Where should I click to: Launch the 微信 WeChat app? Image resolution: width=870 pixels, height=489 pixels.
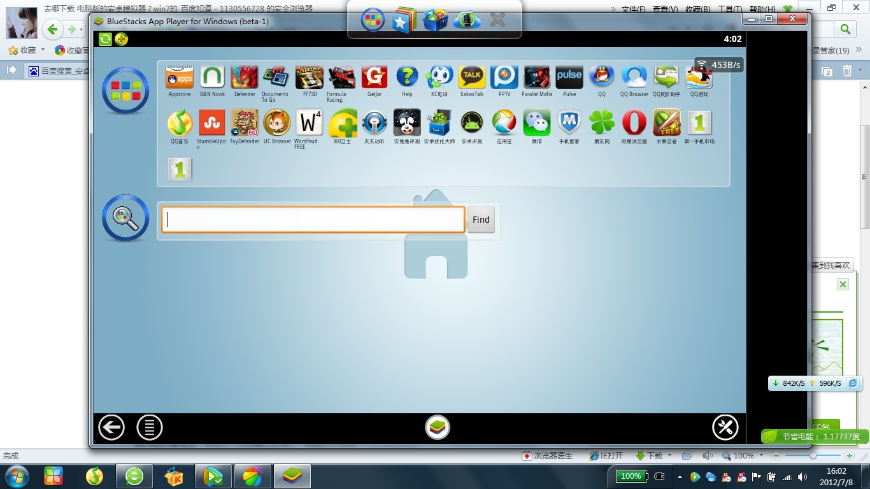(537, 123)
